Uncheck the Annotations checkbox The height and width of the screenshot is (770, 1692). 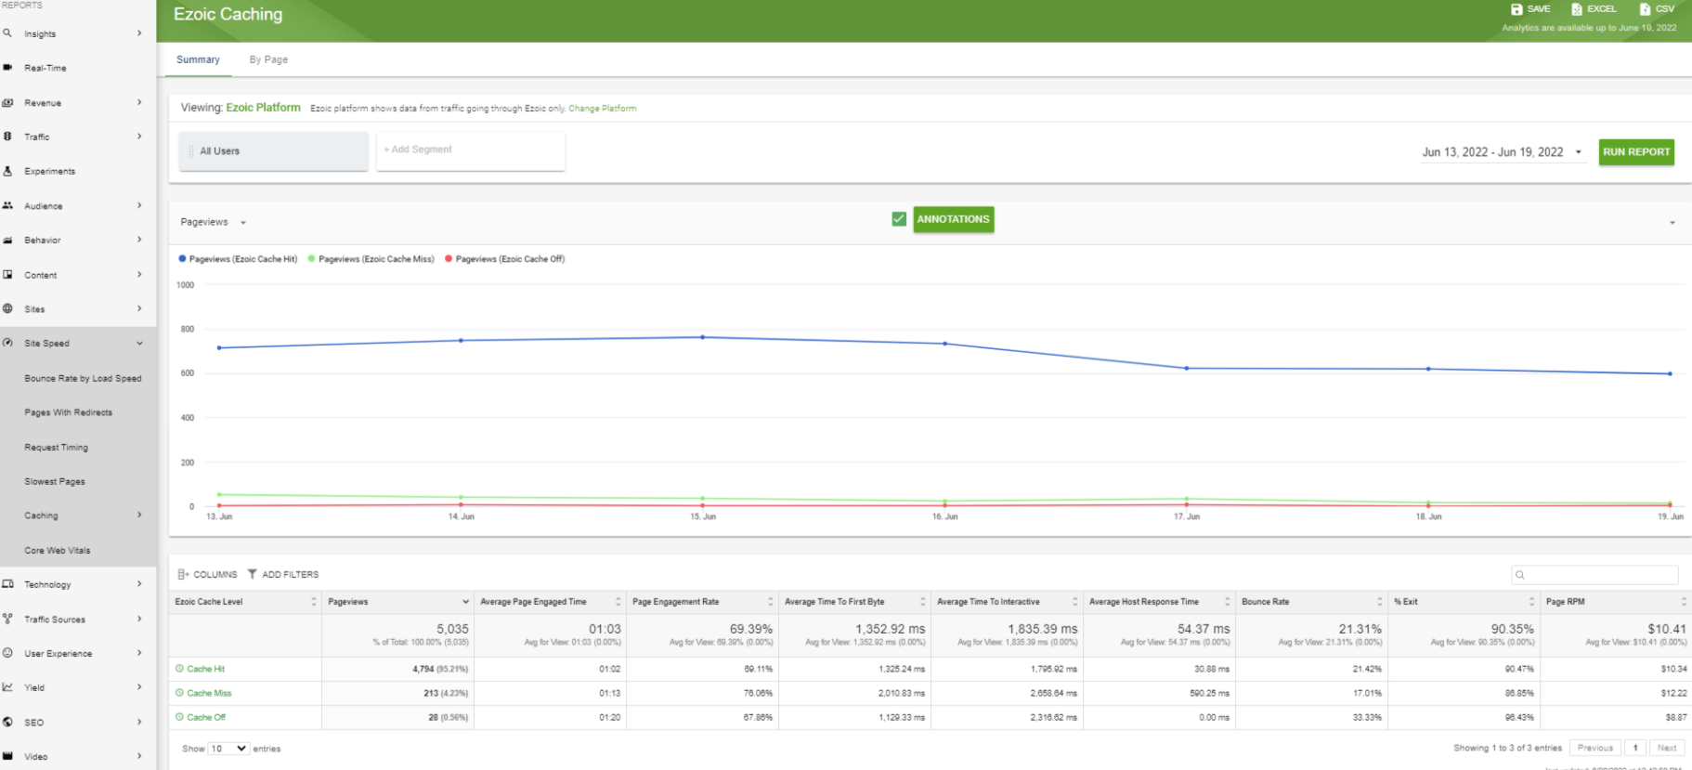point(898,219)
